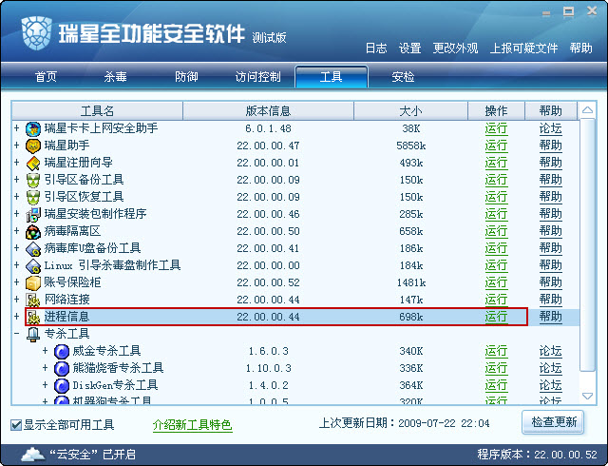The width and height of the screenshot is (608, 466).
Task: Toggle 显示全部可用工具 checkbox
Action: 16,425
